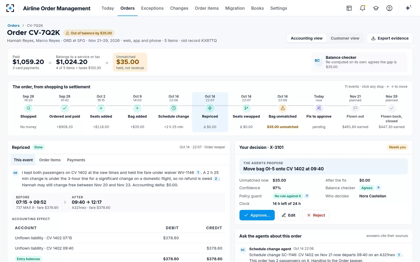
Task: Open the Books nav tab
Action: pos(258,8)
